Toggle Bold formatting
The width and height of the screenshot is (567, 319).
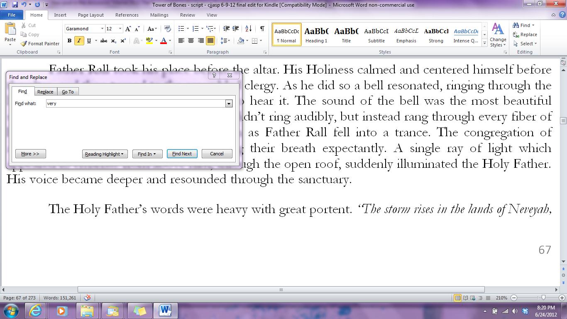pyautogui.click(x=69, y=41)
